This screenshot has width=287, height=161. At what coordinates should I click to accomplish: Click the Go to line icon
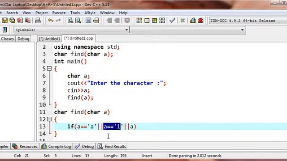pos(96,21)
